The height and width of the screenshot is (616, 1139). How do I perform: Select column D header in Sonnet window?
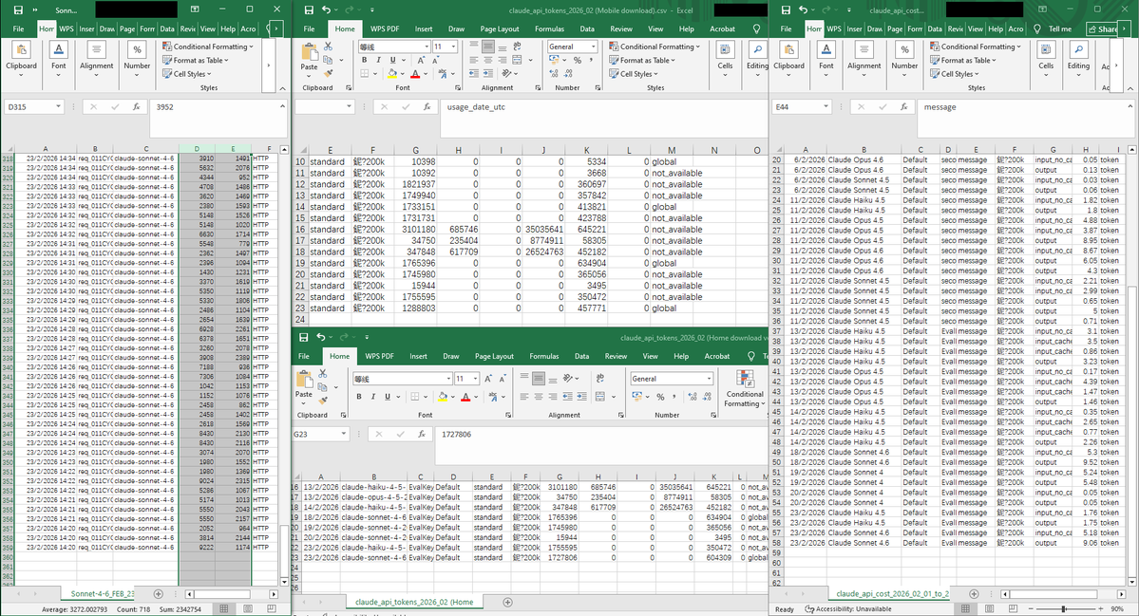point(197,149)
